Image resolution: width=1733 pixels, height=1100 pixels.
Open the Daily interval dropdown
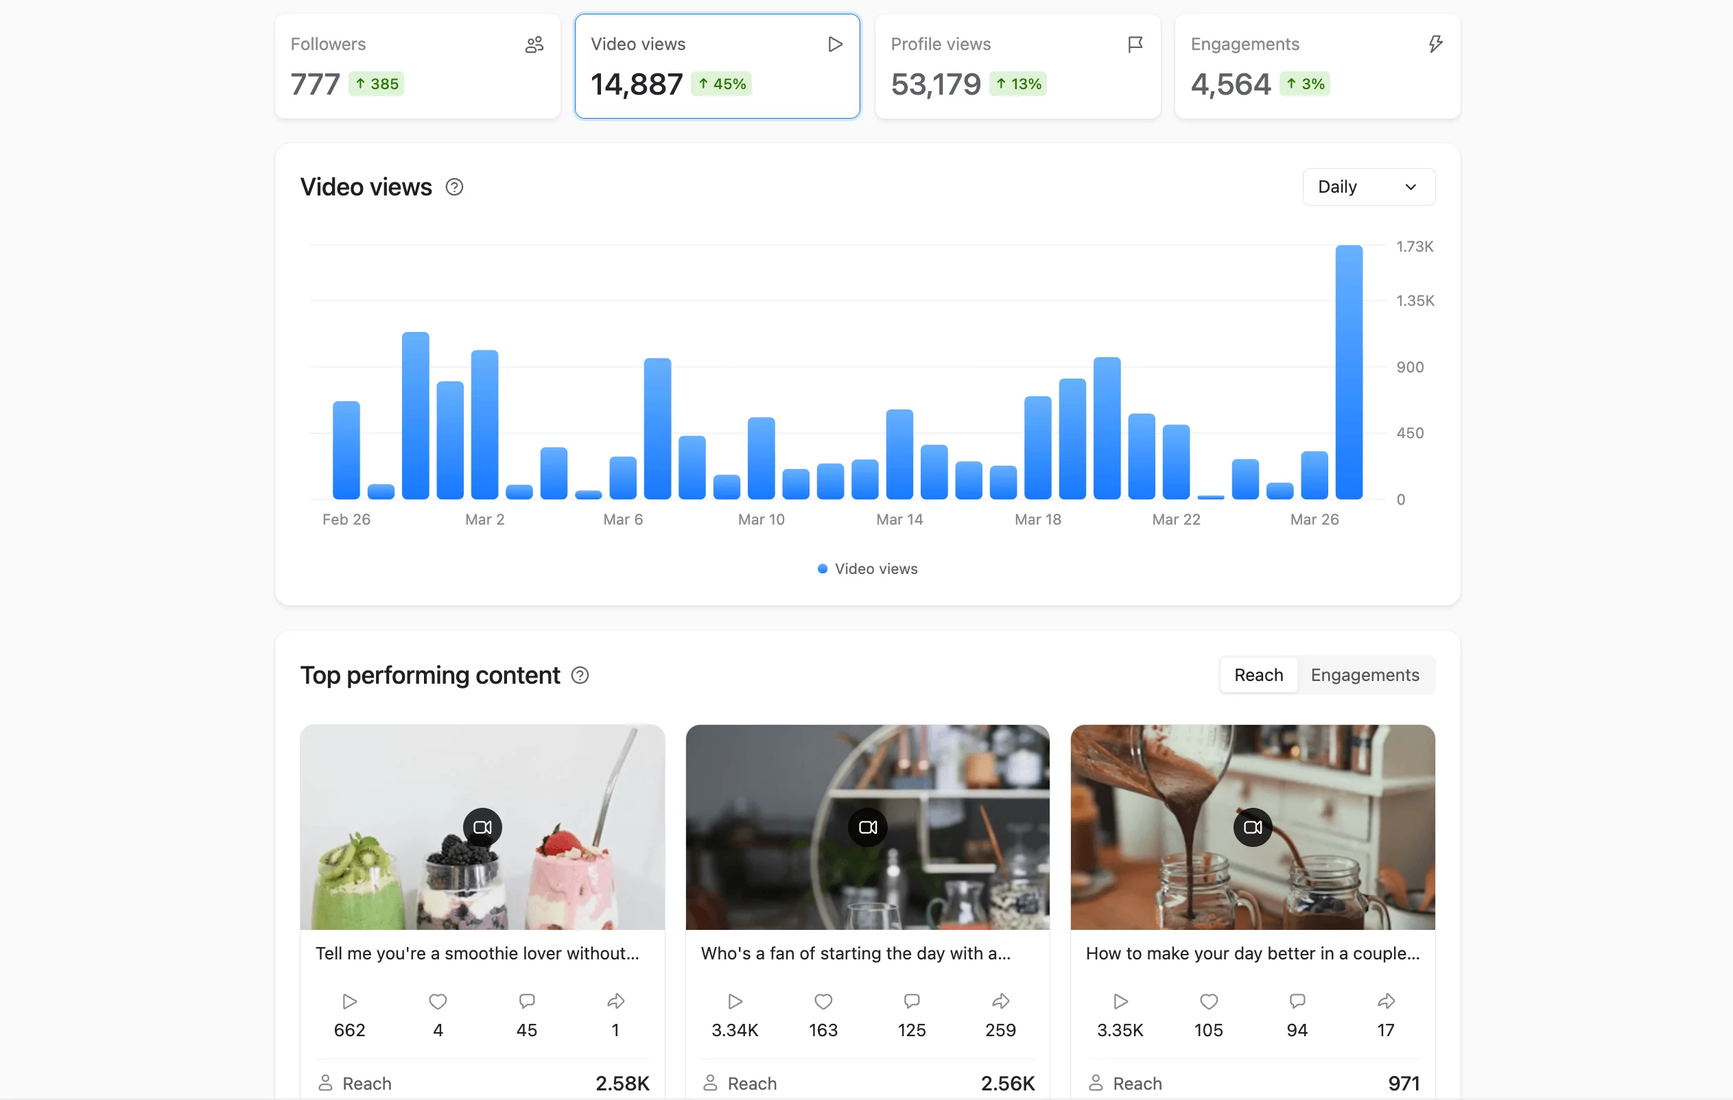[1369, 187]
